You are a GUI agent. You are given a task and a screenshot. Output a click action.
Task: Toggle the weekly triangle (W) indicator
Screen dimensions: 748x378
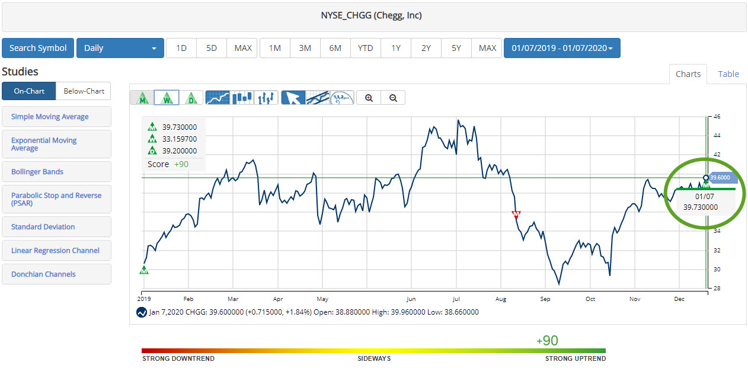point(167,98)
